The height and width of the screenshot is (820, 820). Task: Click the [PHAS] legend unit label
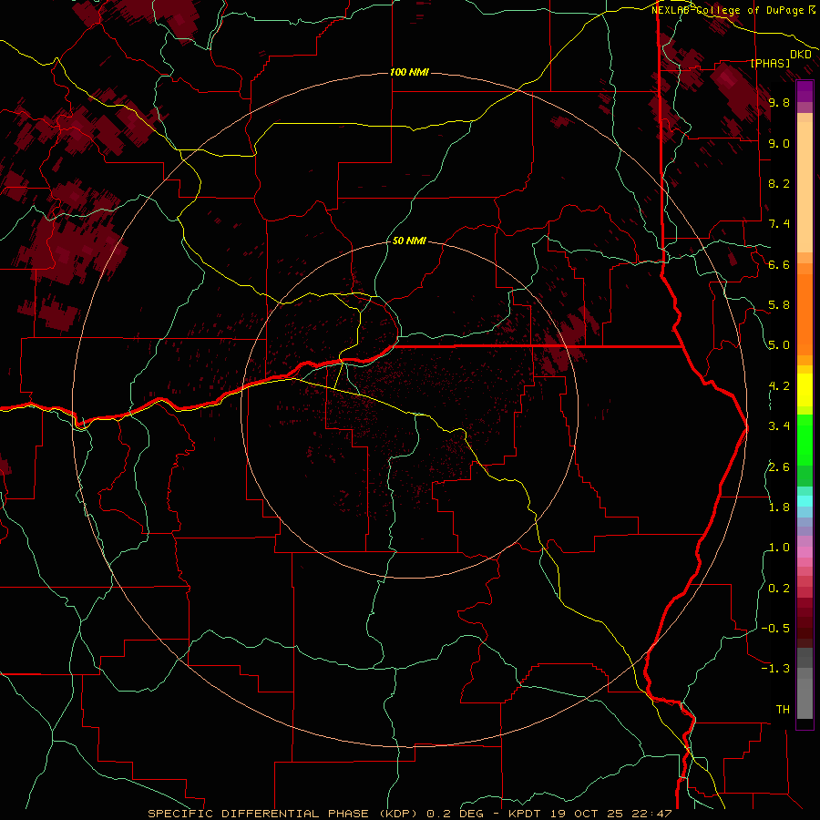[x=770, y=63]
